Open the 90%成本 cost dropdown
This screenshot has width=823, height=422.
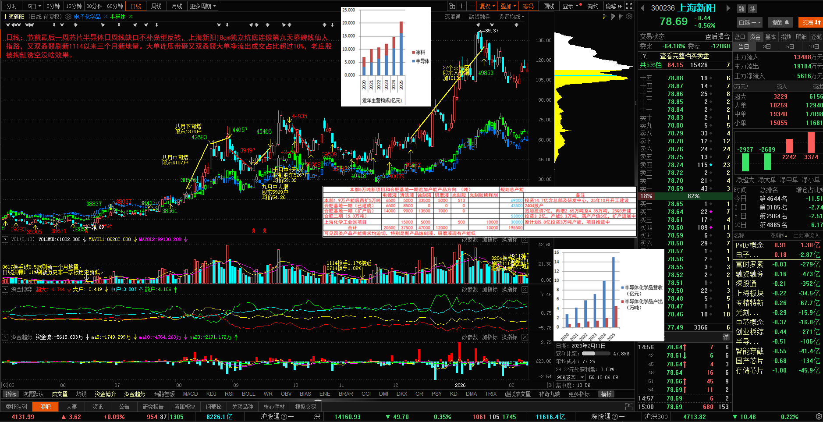pyautogui.click(x=571, y=377)
